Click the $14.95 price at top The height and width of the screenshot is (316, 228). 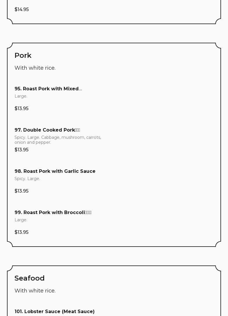coord(21,10)
